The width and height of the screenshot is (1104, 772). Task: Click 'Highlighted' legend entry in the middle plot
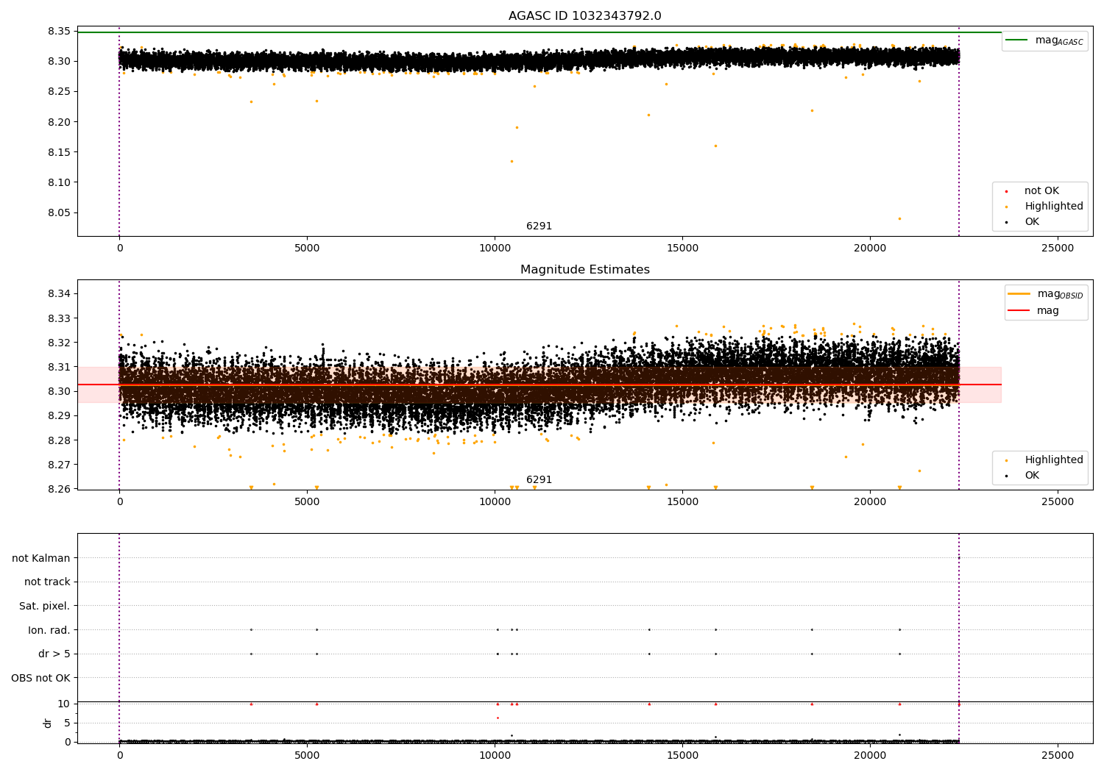click(x=1044, y=460)
